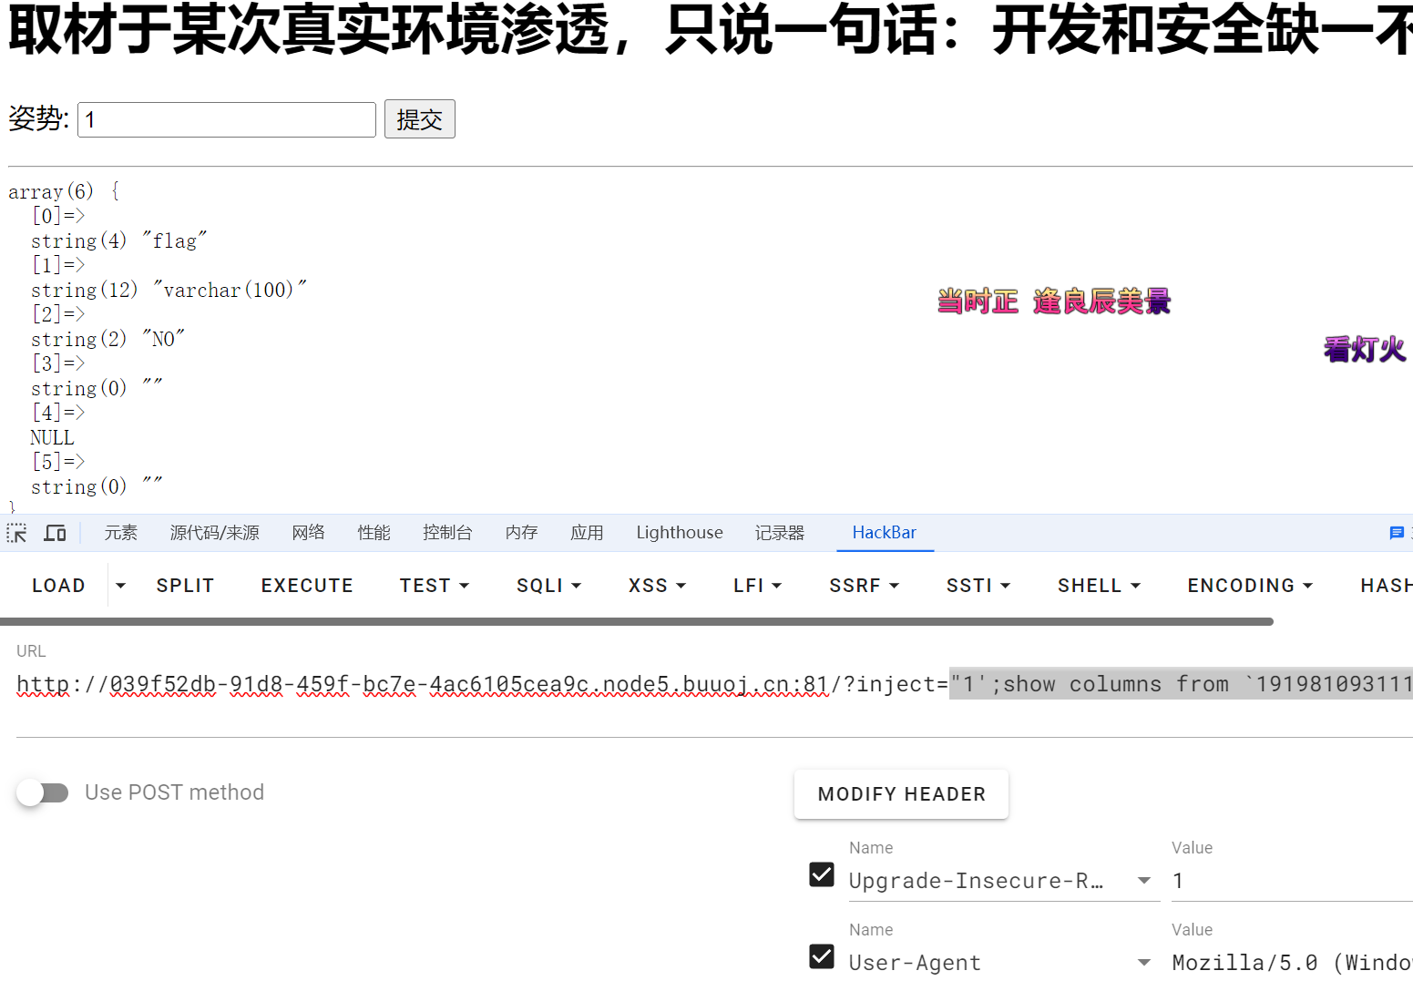Switch to the HackBar tab

tap(884, 533)
